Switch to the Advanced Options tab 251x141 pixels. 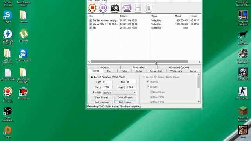pos(179,67)
